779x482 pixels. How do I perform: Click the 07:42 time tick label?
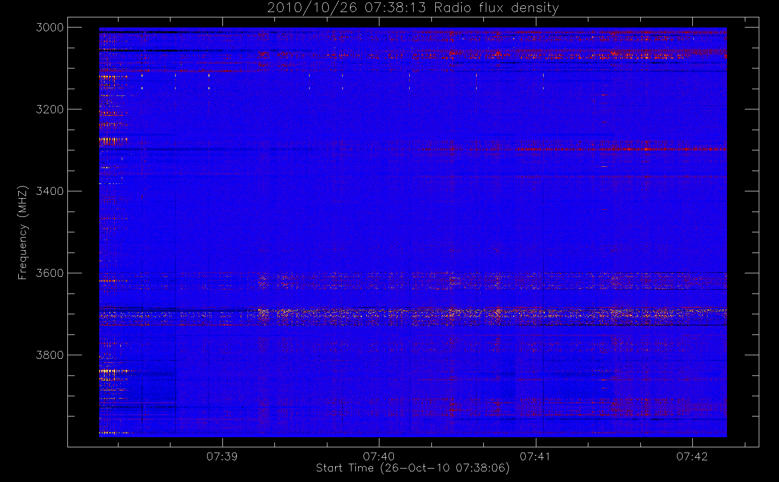(x=692, y=456)
